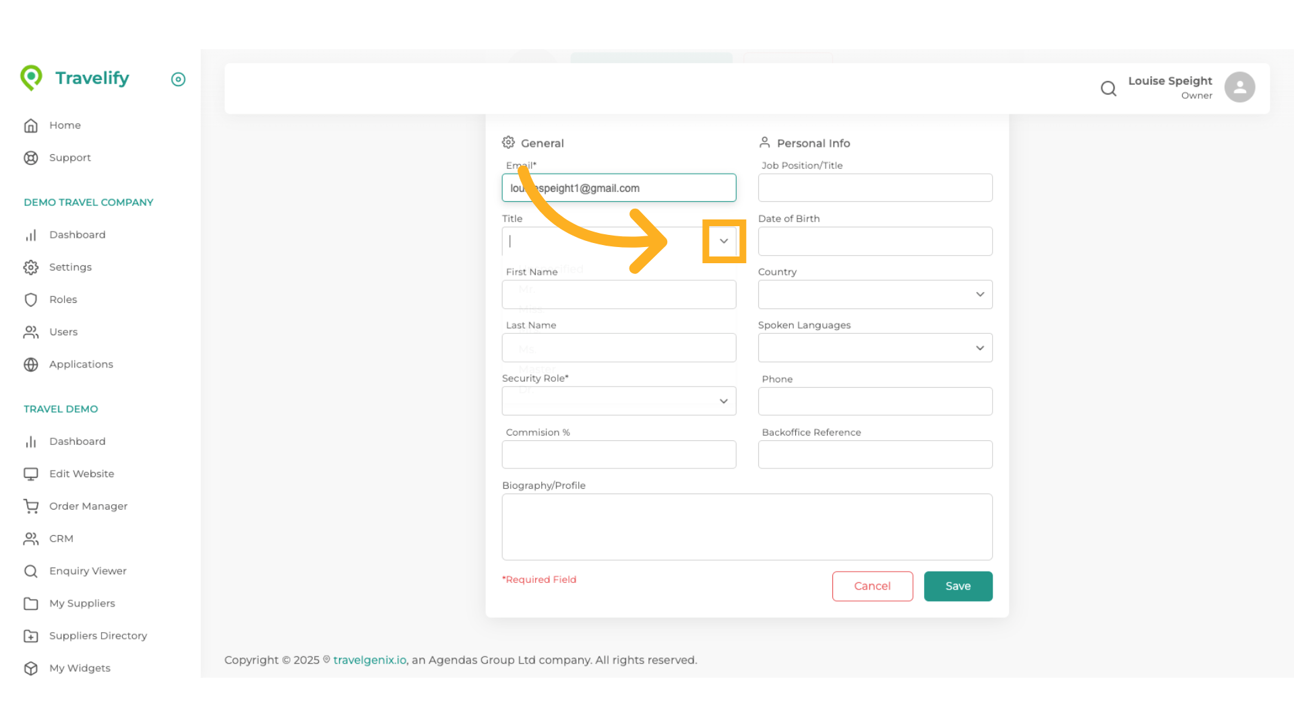Click the My Widgets box icon
This screenshot has height=727, width=1294.
[31, 668]
